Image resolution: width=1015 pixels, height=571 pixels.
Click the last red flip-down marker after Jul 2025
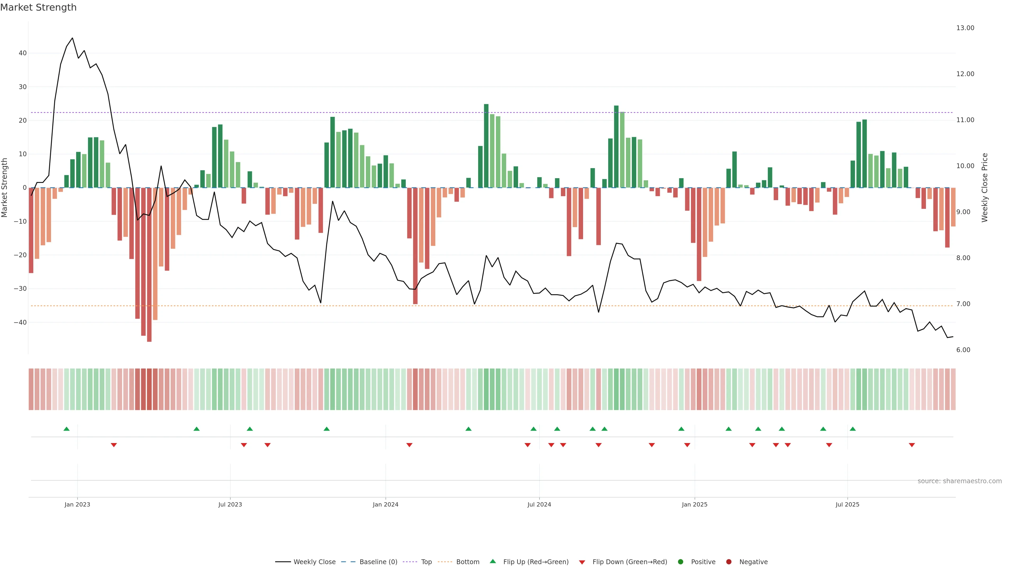[912, 445]
